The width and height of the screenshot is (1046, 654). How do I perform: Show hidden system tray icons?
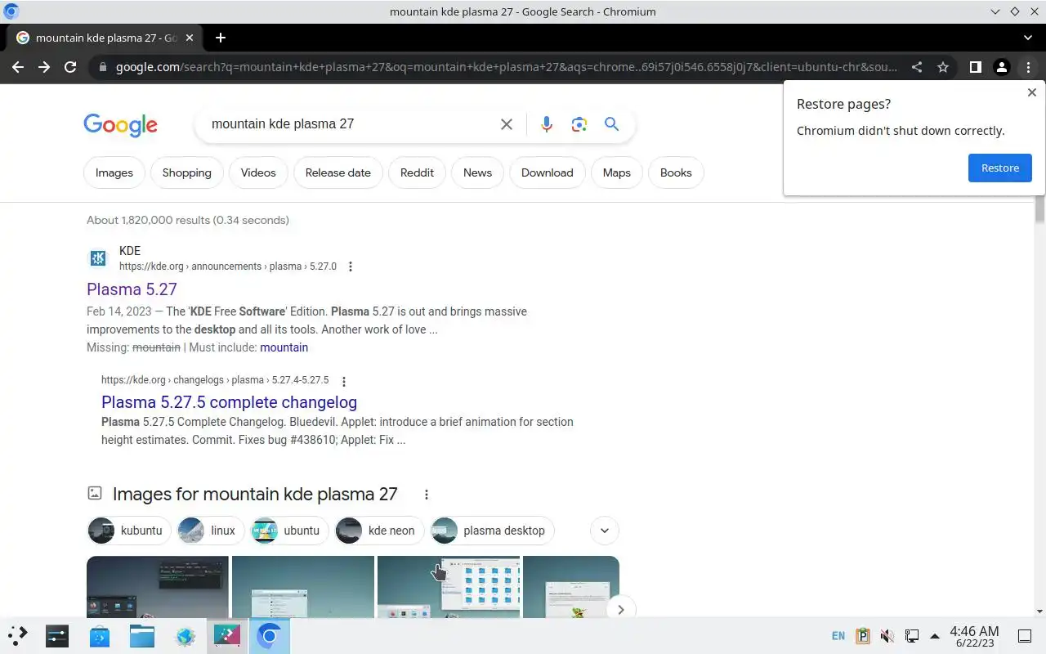click(935, 636)
